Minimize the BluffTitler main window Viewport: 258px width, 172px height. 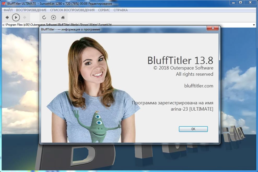click(233, 2)
